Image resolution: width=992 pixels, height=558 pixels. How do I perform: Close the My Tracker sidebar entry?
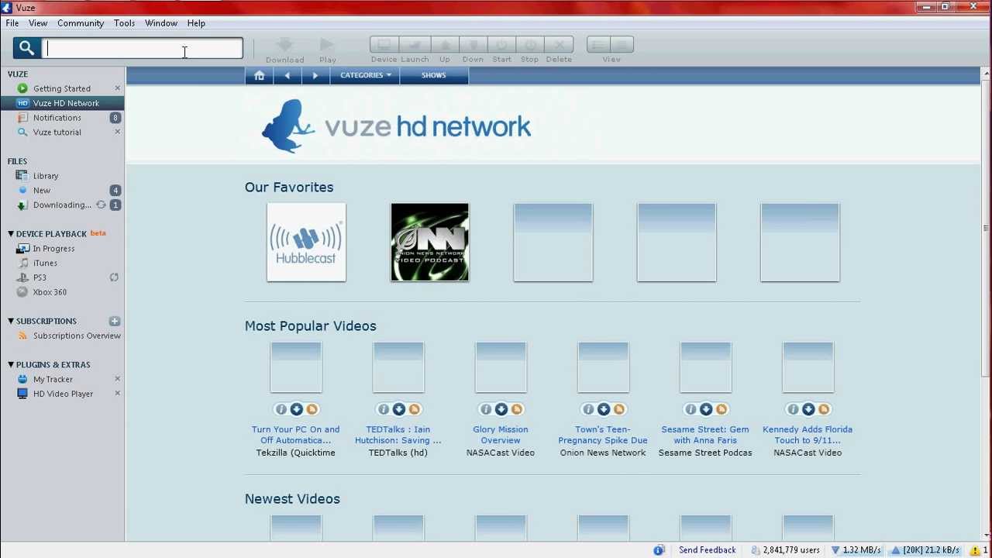117,379
